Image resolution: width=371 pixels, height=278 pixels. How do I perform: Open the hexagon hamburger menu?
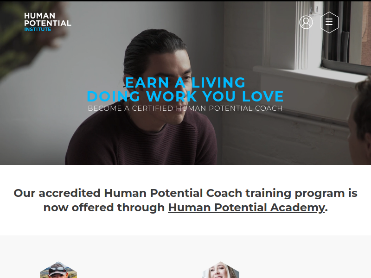[329, 22]
